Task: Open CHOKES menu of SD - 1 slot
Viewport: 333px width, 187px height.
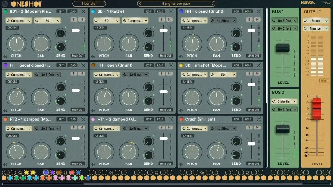Action: [100, 28]
